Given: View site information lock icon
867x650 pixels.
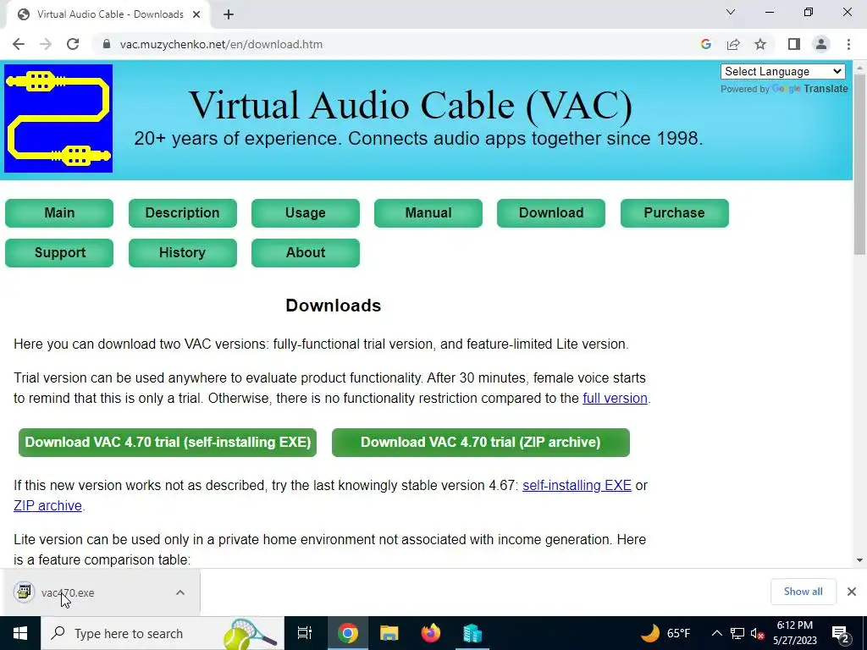Looking at the screenshot, I should pyautogui.click(x=106, y=44).
